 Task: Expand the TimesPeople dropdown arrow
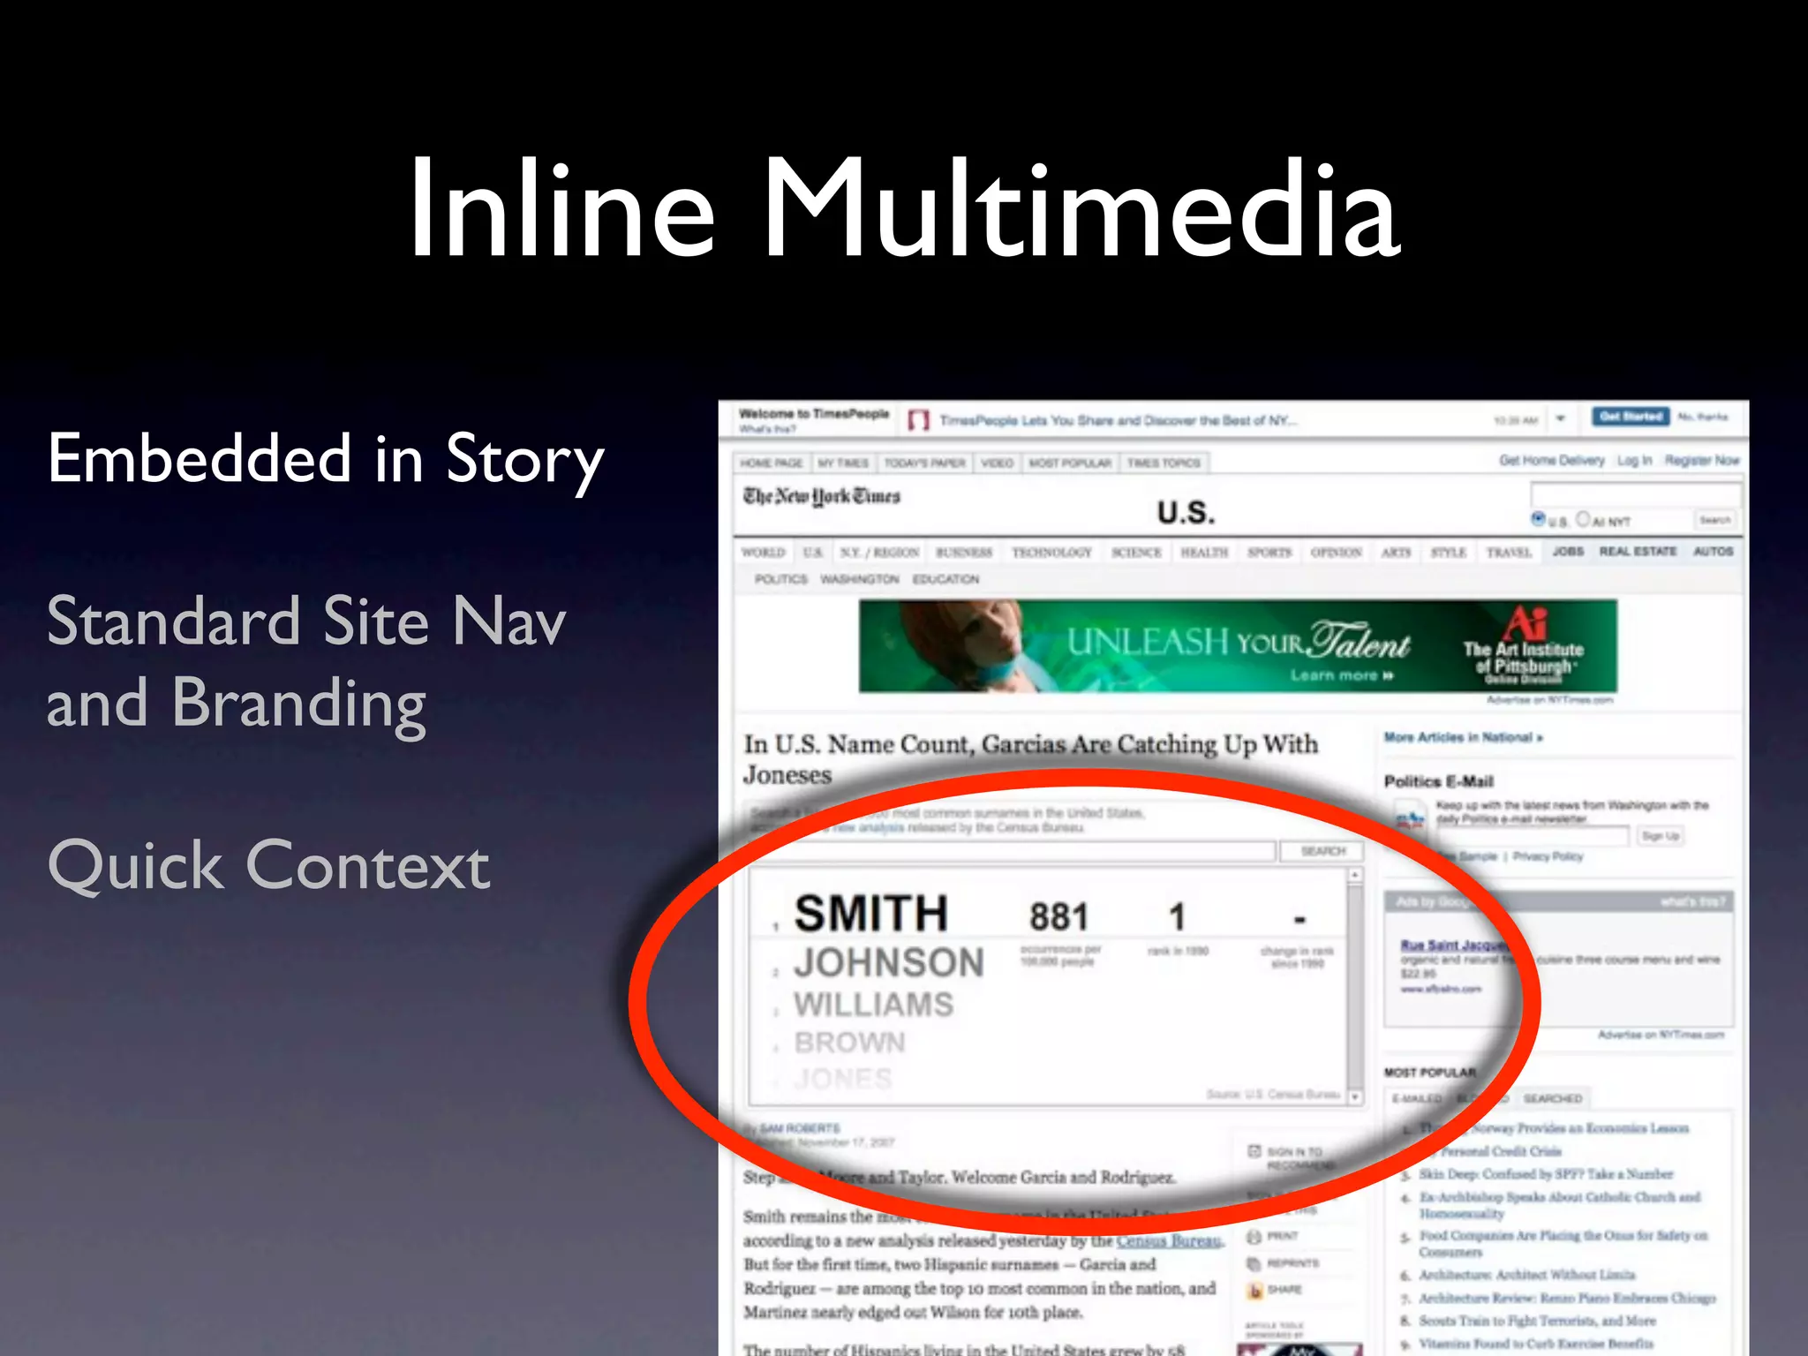click(1560, 418)
